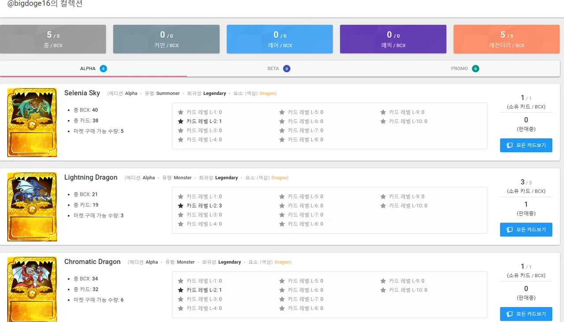
Task: Open Selenia Sky card thumbnail
Action: (32, 122)
